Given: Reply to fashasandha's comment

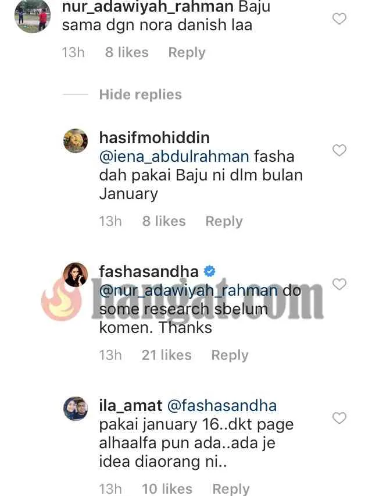Looking at the screenshot, I should click(230, 355).
